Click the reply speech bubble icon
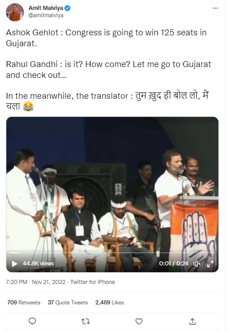 coord(32,321)
